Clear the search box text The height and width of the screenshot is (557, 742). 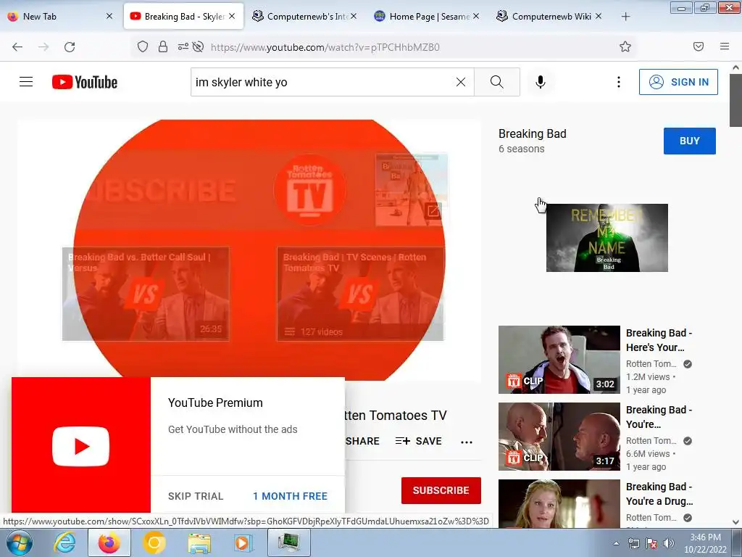point(460,82)
